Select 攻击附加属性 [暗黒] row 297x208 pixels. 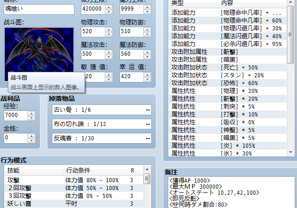coord(227,59)
